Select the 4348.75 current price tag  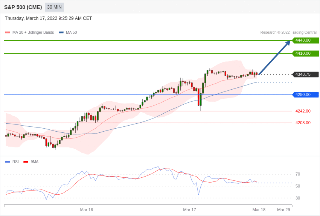[x=306, y=74]
